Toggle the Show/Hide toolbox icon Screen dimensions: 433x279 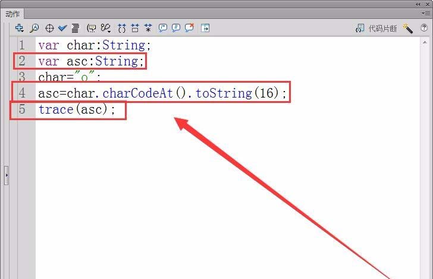pos(205,28)
